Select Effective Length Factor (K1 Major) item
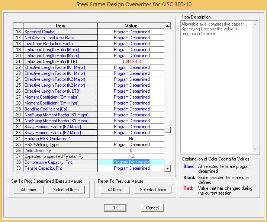 tap(60, 67)
